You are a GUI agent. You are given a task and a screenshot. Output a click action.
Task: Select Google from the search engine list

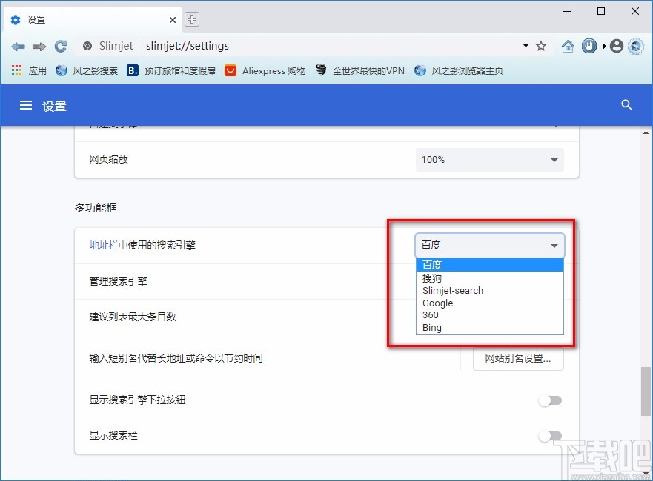437,303
